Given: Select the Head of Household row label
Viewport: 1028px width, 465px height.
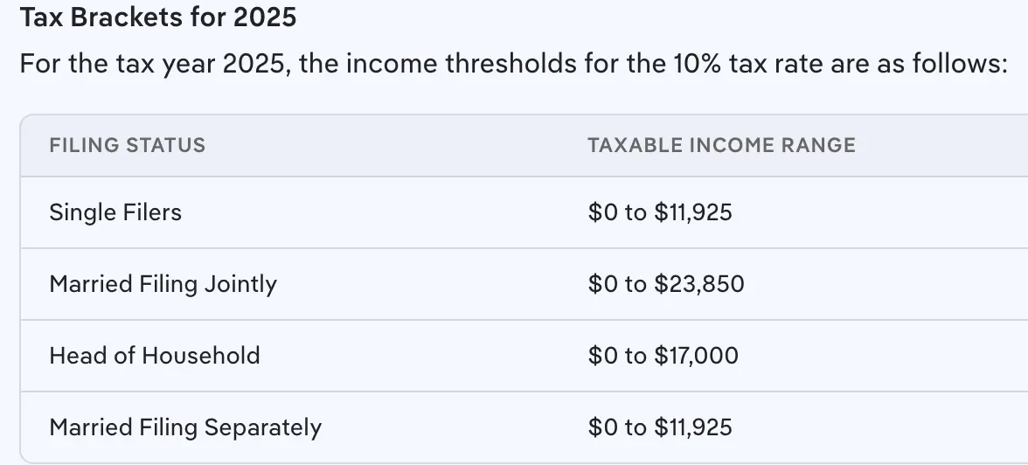Looking at the screenshot, I should pyautogui.click(x=155, y=356).
